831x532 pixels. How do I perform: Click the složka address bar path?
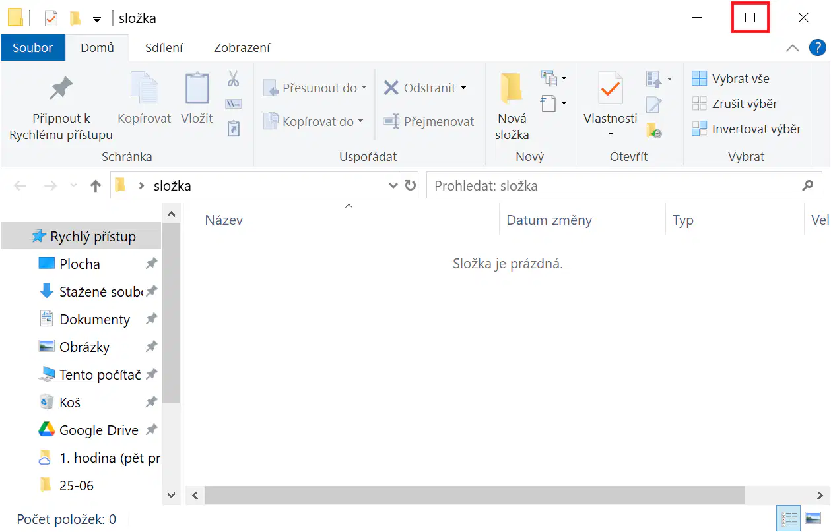[x=172, y=186]
